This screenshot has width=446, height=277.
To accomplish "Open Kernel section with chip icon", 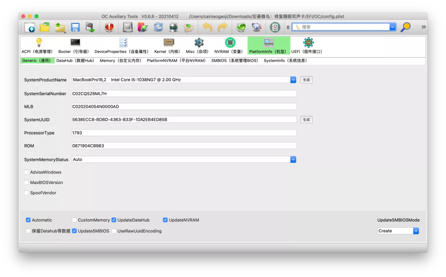I will (167, 45).
